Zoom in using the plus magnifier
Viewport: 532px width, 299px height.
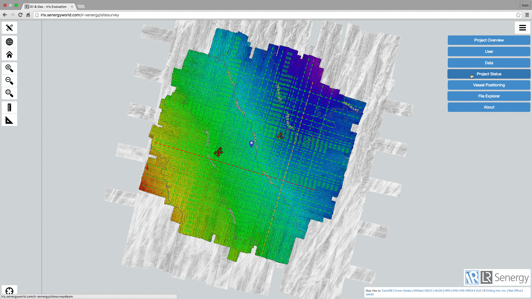(x=9, y=68)
